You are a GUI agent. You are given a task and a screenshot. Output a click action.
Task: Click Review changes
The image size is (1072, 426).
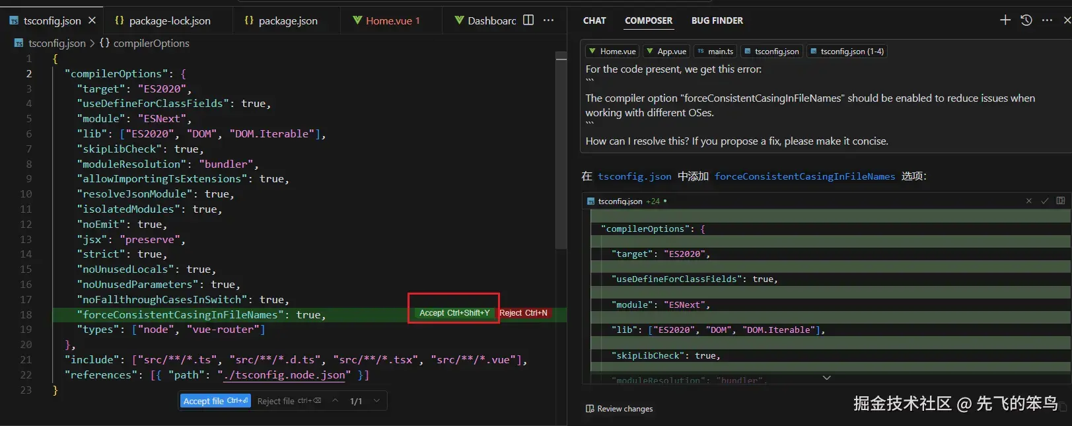(x=619, y=409)
